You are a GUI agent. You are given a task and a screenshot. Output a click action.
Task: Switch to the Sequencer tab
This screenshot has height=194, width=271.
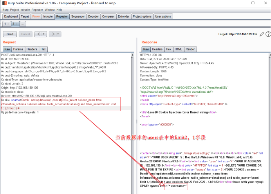coord(78,16)
